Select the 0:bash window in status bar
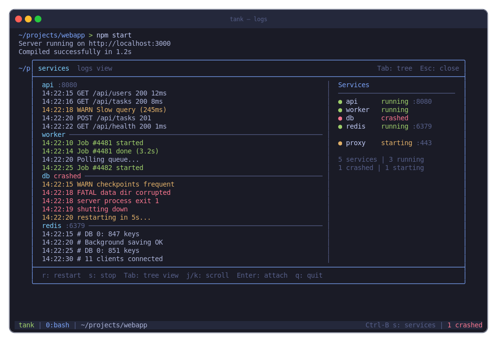 pos(57,325)
